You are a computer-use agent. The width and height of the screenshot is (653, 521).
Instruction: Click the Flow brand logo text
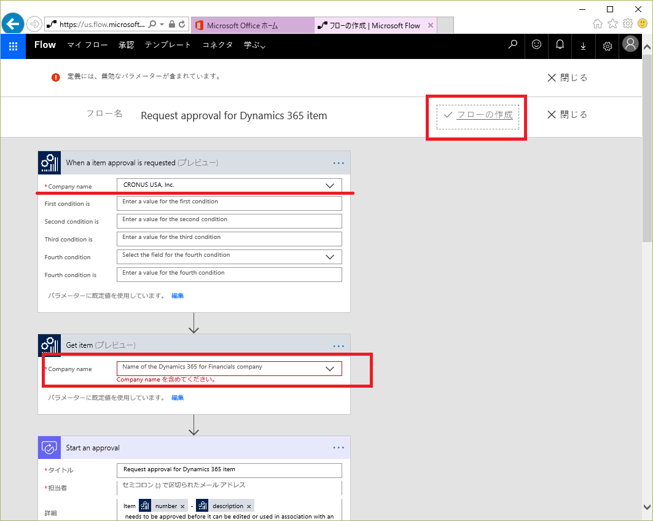pos(45,45)
